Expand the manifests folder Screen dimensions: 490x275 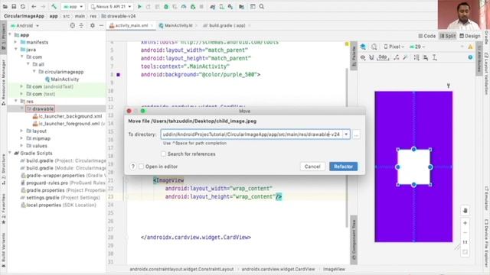pyautogui.click(x=15, y=42)
